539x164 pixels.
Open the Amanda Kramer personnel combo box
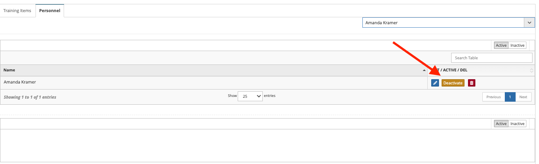(449, 23)
